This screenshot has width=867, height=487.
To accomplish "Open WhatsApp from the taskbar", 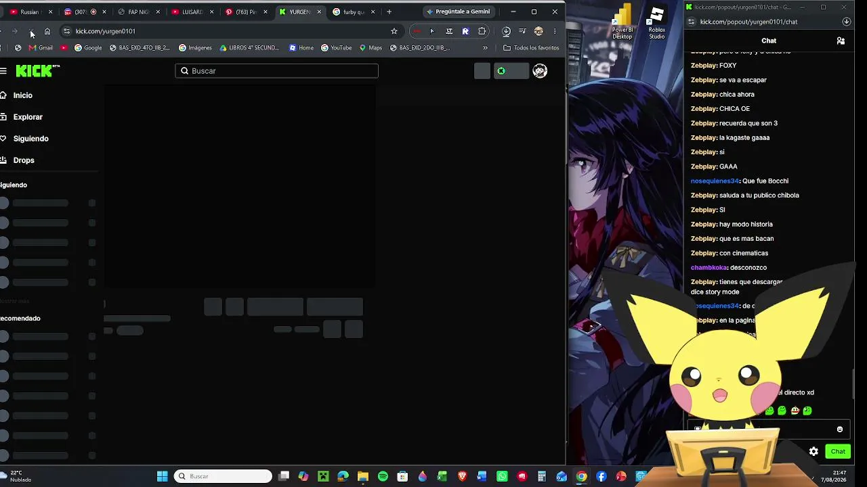I will (502, 476).
